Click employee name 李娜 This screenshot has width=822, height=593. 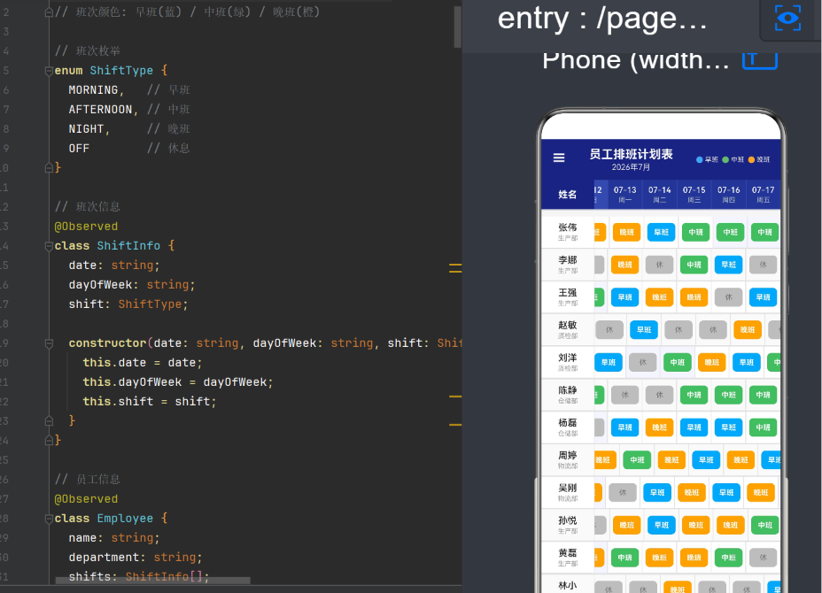567,260
